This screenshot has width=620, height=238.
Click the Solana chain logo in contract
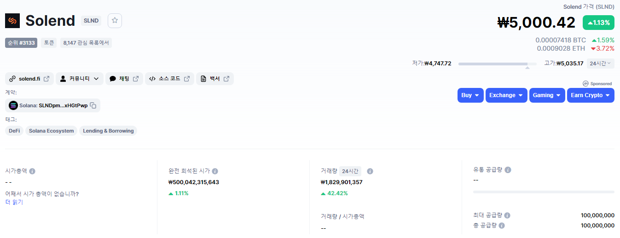point(13,105)
